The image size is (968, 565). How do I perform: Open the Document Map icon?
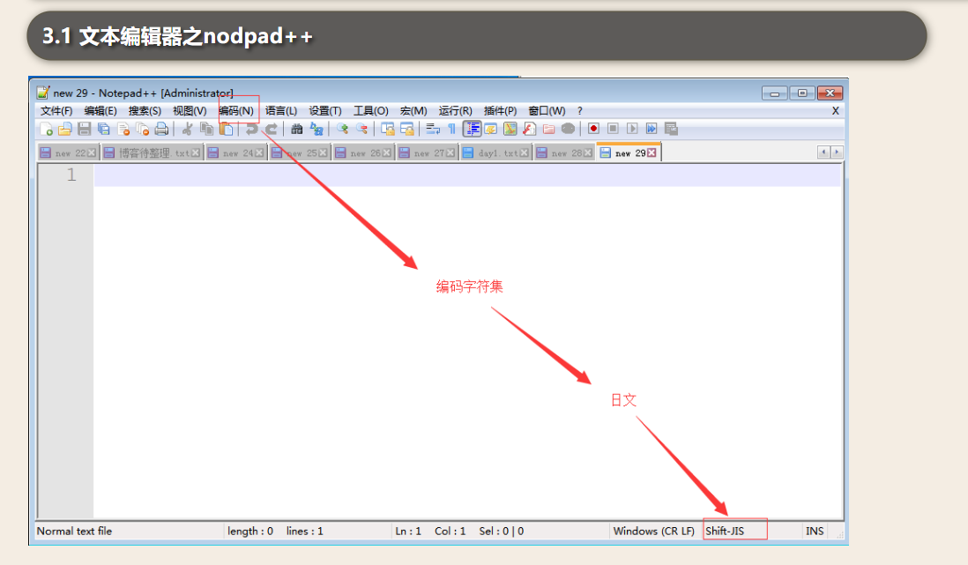[x=510, y=129]
